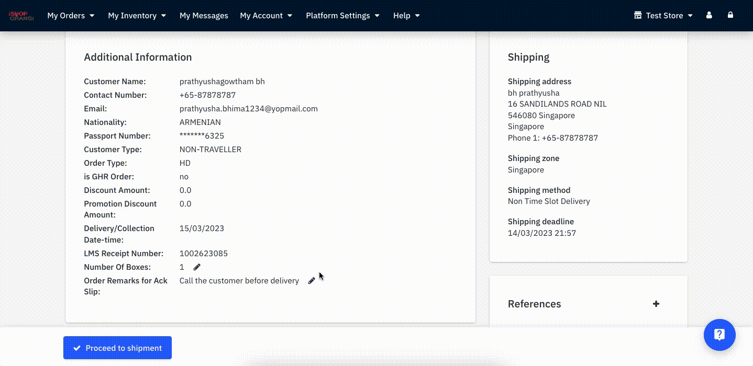753x366 pixels.
Task: Click the masked passport number
Action: coord(202,136)
